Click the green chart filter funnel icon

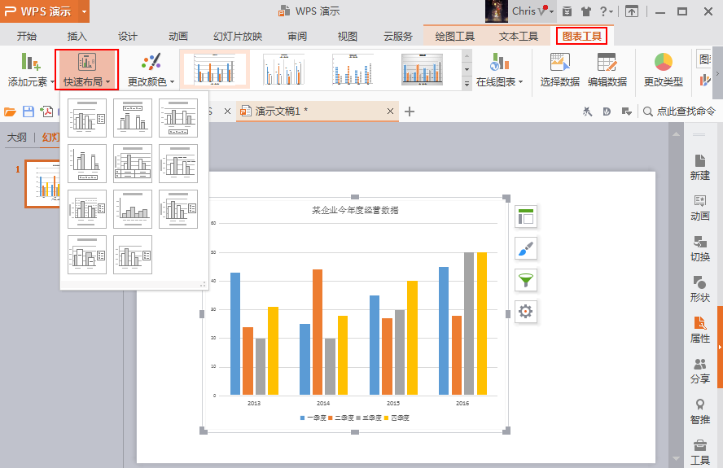click(526, 280)
